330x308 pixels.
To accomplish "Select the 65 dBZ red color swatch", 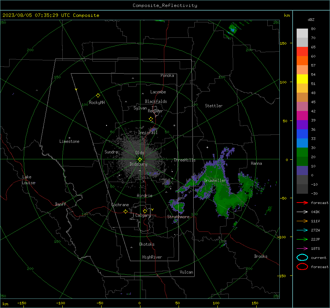I will 302,51.
